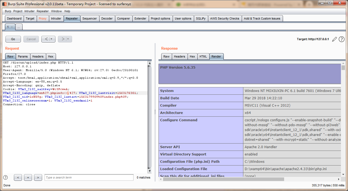
Task: Open the SQLiPy tab
Action: 201,18
